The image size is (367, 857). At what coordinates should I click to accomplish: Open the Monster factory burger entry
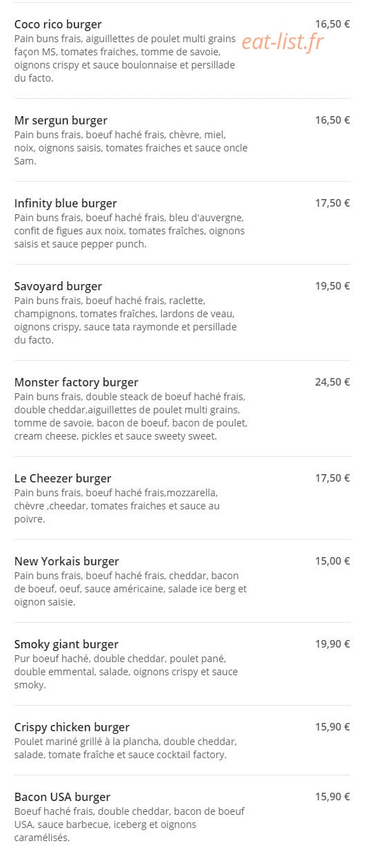[x=76, y=382]
